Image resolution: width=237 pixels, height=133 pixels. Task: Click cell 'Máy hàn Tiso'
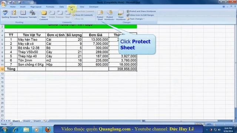pos(31,40)
